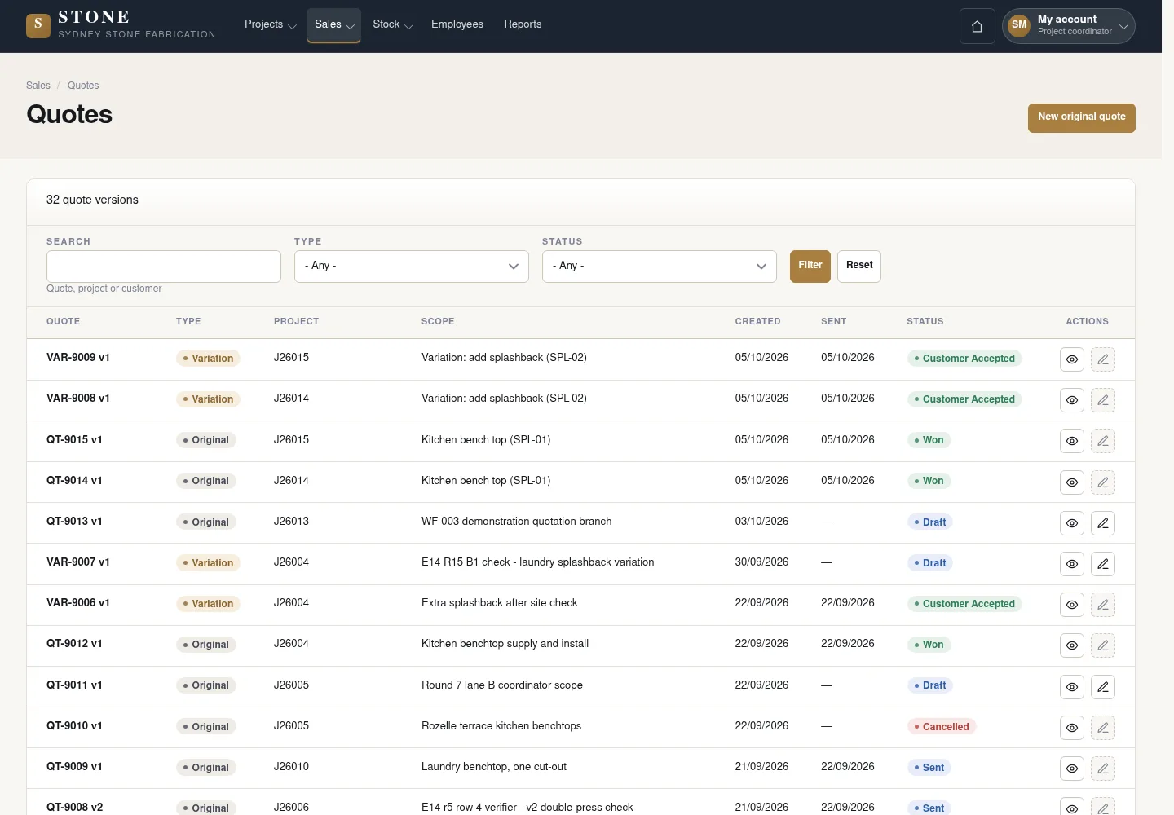Click the '32 quote versions' count
The height and width of the screenshot is (815, 1174).
[92, 200]
